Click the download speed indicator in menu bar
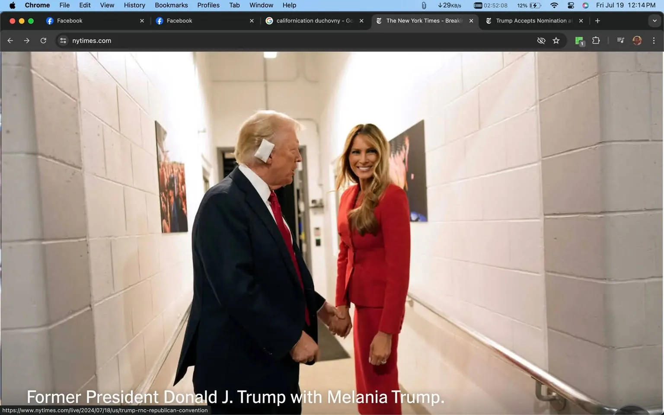Viewport: 664px width, 415px height. click(x=450, y=5)
